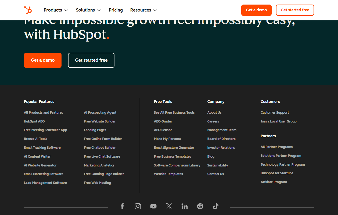The width and height of the screenshot is (338, 215).
Task: Open the AI Website Generator link
Action: 40,165
